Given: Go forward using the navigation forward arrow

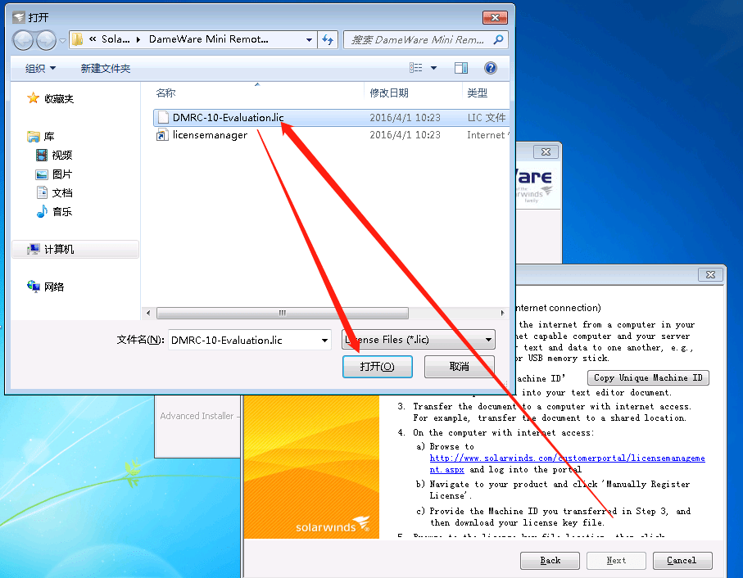Looking at the screenshot, I should 46,40.
